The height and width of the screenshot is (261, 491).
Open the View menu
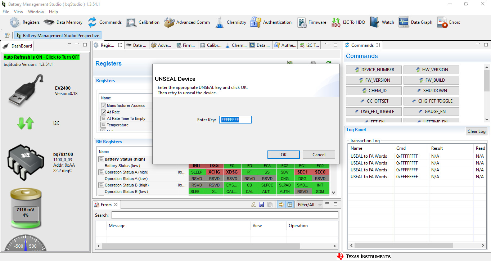18,12
